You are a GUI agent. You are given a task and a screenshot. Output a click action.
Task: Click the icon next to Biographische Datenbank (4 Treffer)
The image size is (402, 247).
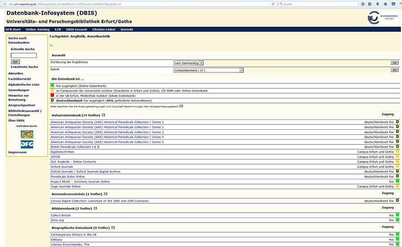pos(113,227)
